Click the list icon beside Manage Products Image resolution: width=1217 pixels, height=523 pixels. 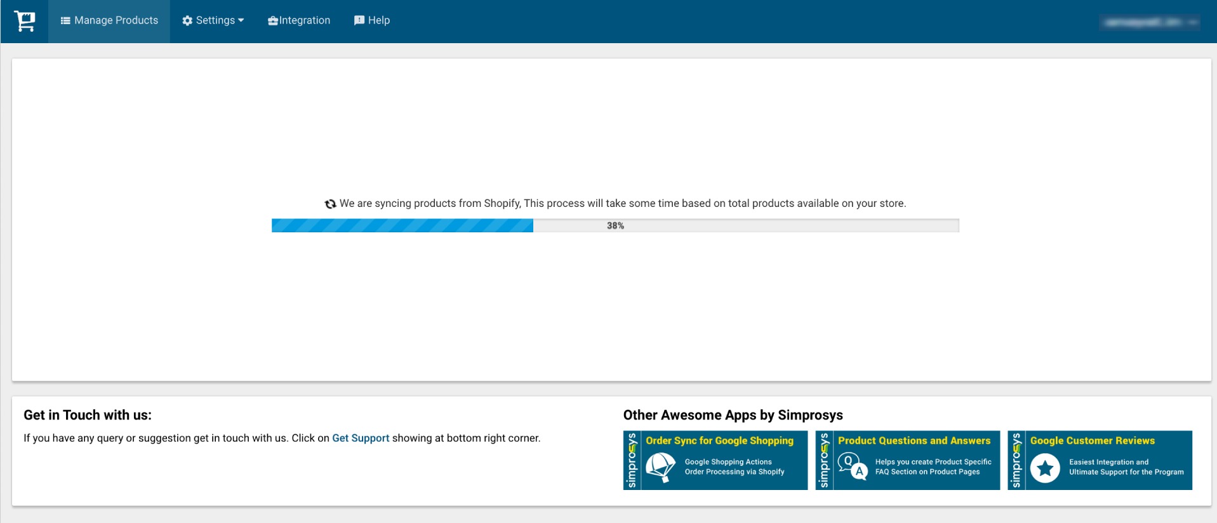coord(65,21)
